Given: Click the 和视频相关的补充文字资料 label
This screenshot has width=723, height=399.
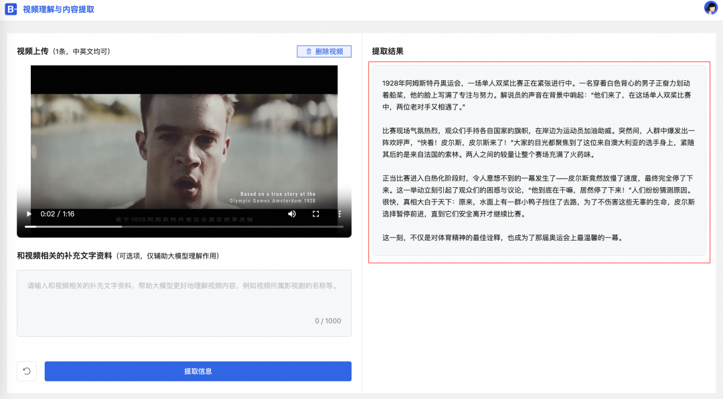Looking at the screenshot, I should coord(64,256).
